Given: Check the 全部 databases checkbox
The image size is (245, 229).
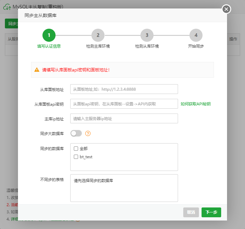Looking at the screenshot, I should (x=76, y=148).
